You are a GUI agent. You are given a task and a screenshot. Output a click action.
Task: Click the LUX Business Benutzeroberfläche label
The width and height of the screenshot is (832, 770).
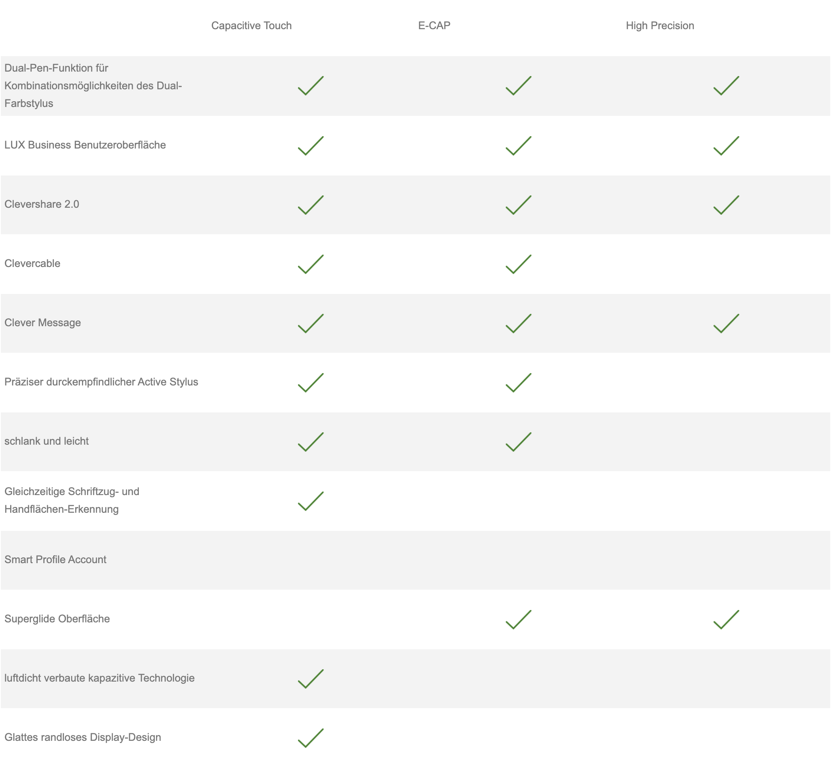coord(85,145)
